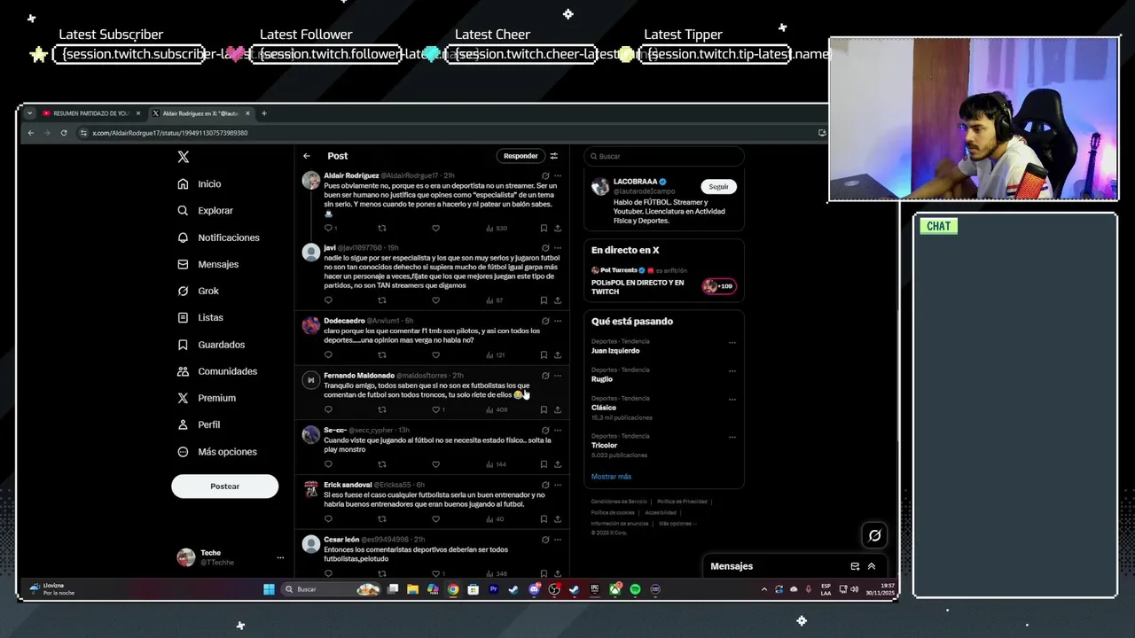Click Mostrar más under trends
This screenshot has width=1135, height=638.
tap(611, 477)
